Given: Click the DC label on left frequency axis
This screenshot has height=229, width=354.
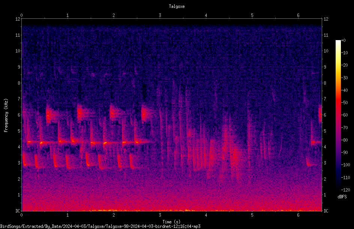Looking at the screenshot, I should point(18,211).
